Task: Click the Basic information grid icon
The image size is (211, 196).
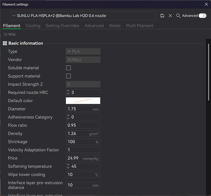Action: [5, 44]
